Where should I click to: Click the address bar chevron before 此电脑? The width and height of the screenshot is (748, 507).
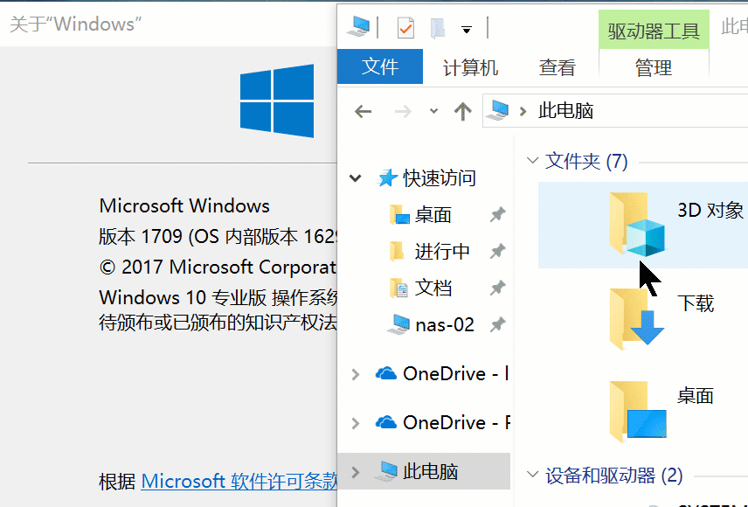click(523, 112)
